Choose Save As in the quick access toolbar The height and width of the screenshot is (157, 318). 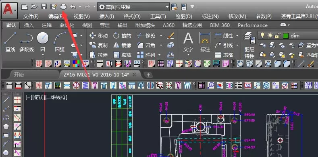(54, 7)
